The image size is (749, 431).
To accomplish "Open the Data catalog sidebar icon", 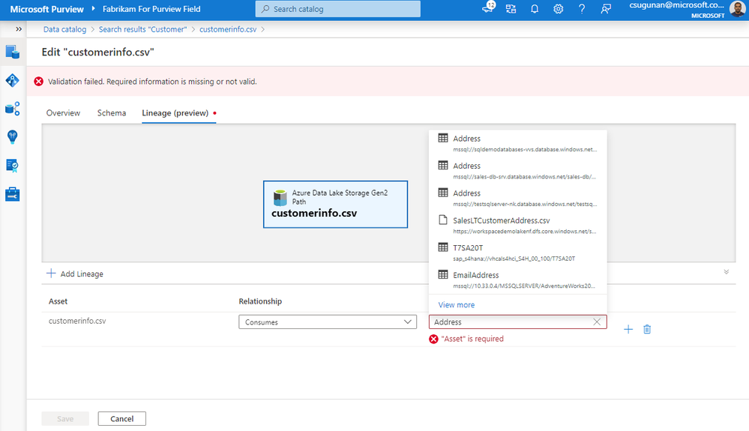I will 13,52.
